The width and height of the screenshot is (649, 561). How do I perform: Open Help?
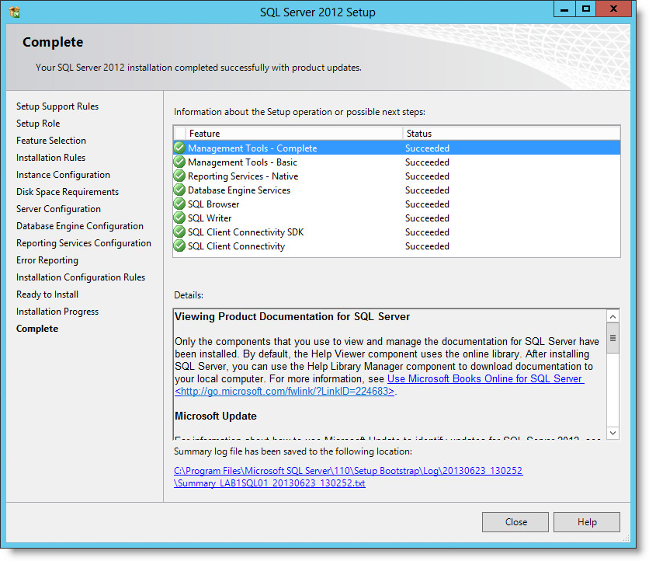(x=587, y=521)
